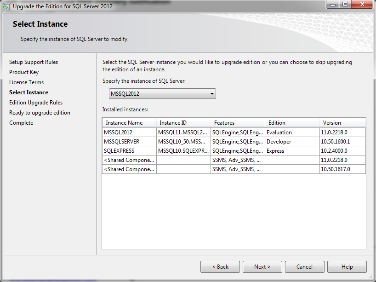Close the upgrade wizard window
This screenshot has height=282, width=376.
362,4
